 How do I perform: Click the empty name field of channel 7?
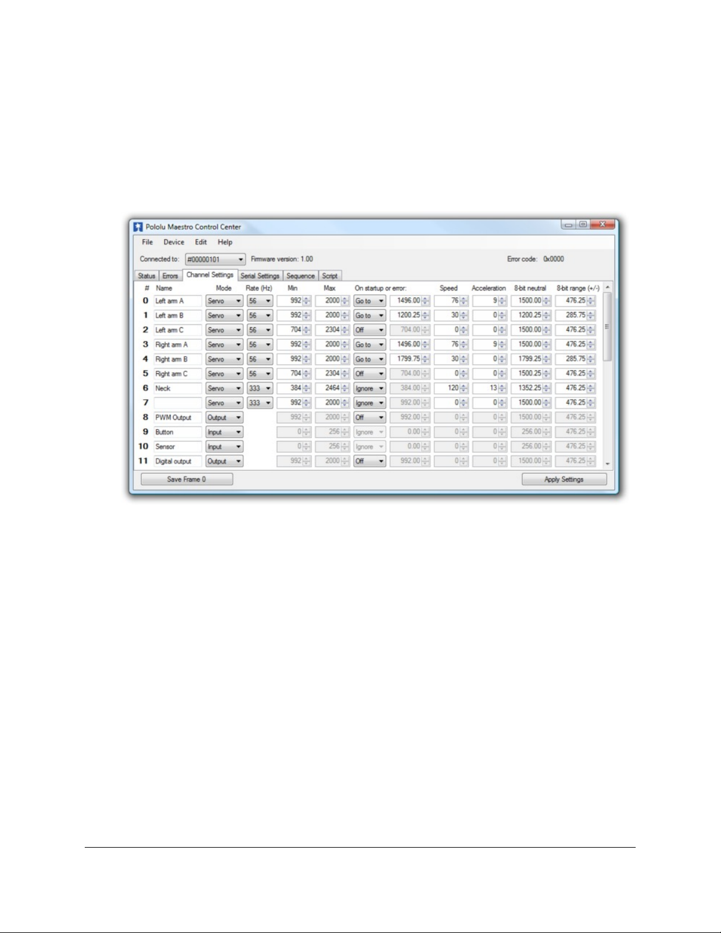[x=178, y=403]
